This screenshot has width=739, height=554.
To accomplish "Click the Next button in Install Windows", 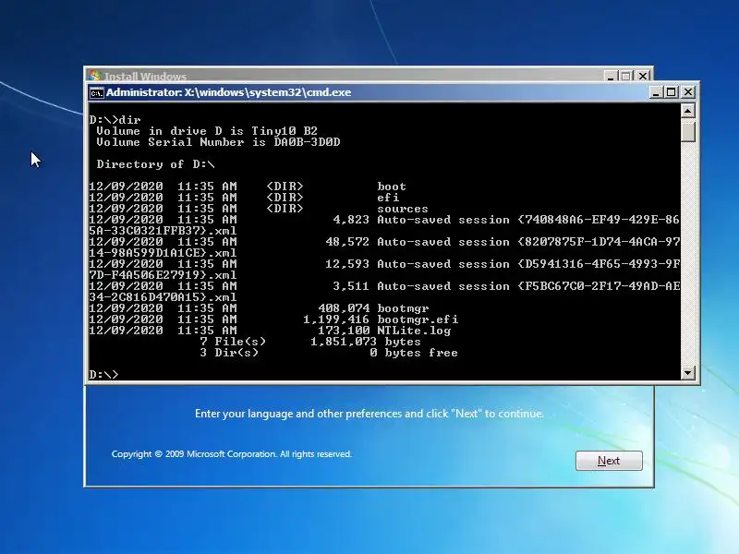I will (x=609, y=460).
